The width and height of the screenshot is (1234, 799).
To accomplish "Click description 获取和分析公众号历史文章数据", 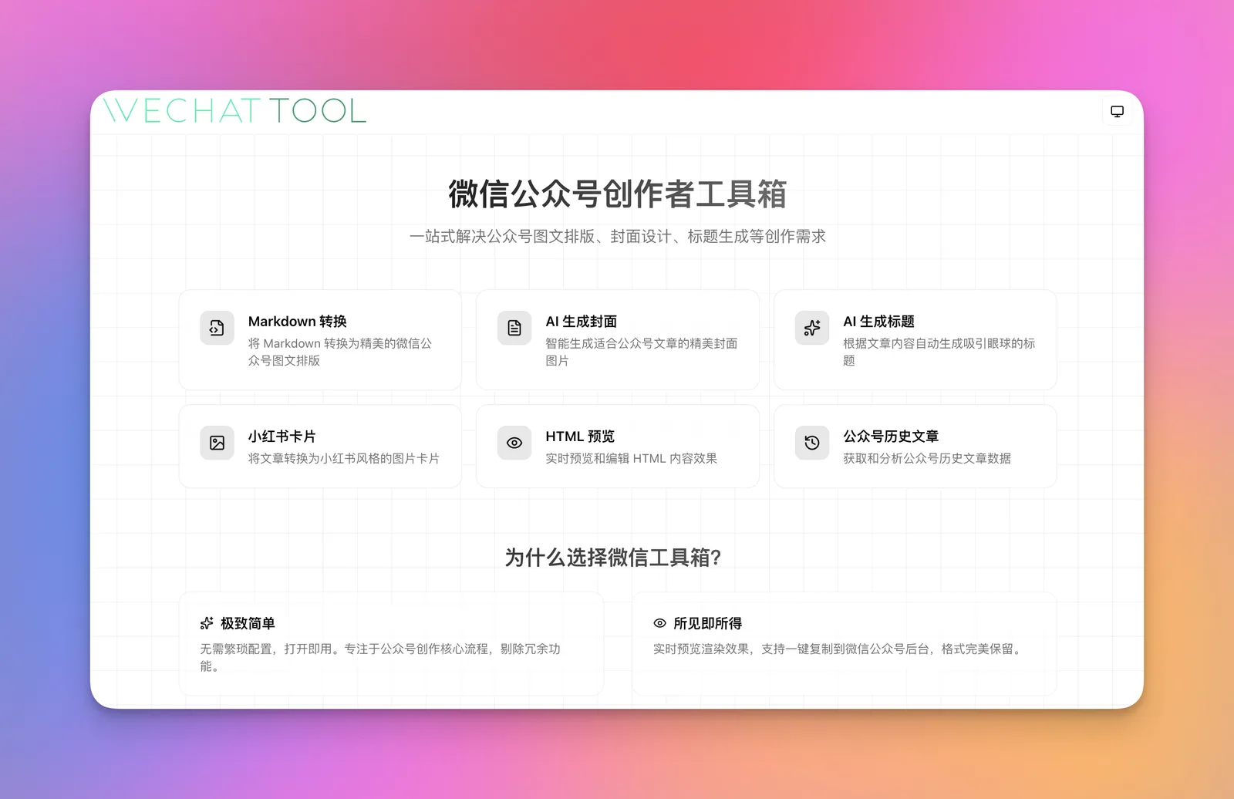I will [927, 458].
